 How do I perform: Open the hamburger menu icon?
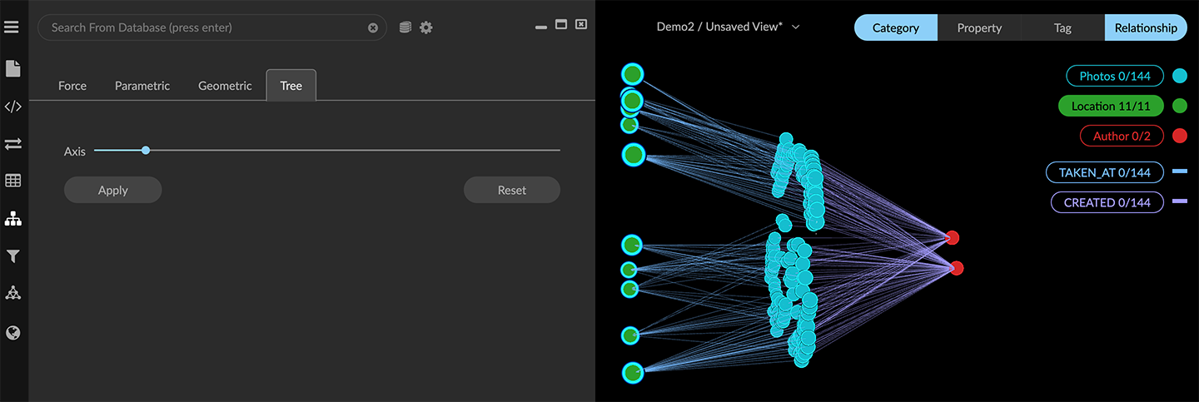pyautogui.click(x=12, y=27)
